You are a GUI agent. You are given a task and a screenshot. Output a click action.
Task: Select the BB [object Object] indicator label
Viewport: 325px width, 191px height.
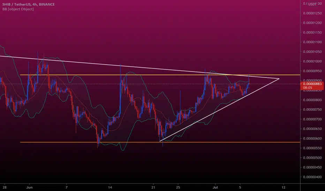18,9
